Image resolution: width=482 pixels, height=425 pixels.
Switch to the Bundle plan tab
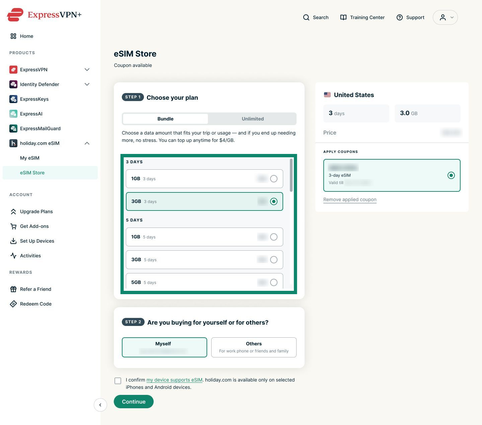coord(165,119)
